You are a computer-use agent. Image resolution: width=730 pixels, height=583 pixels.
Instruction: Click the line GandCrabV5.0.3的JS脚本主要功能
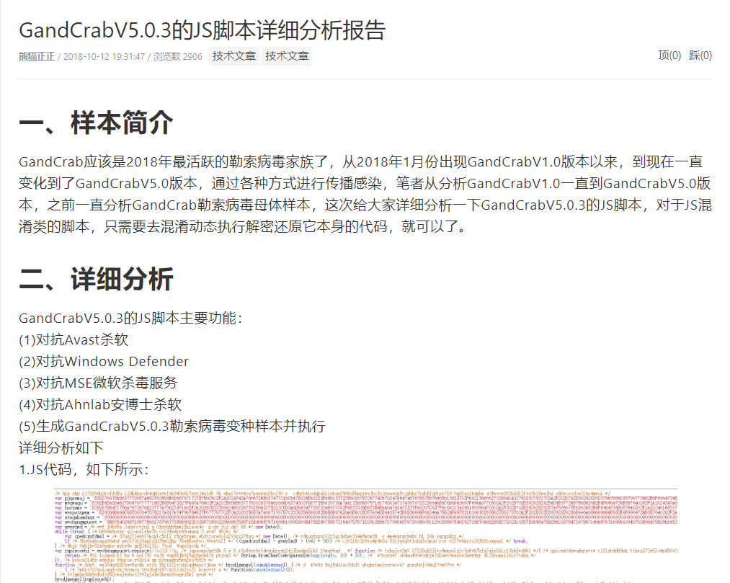(x=131, y=318)
